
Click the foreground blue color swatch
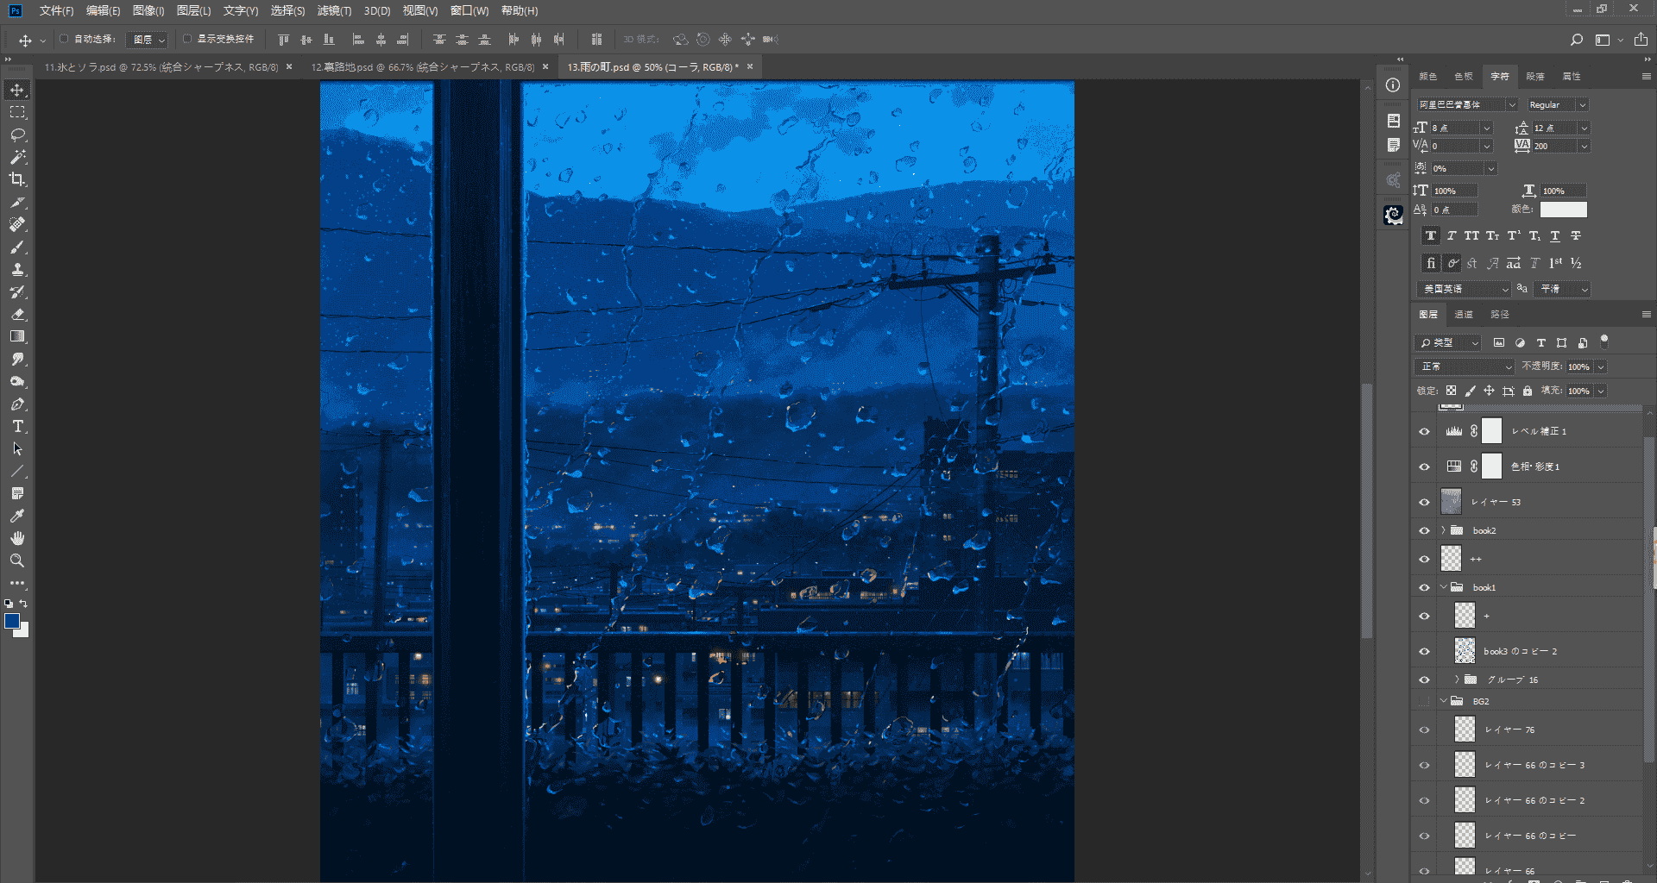(12, 621)
